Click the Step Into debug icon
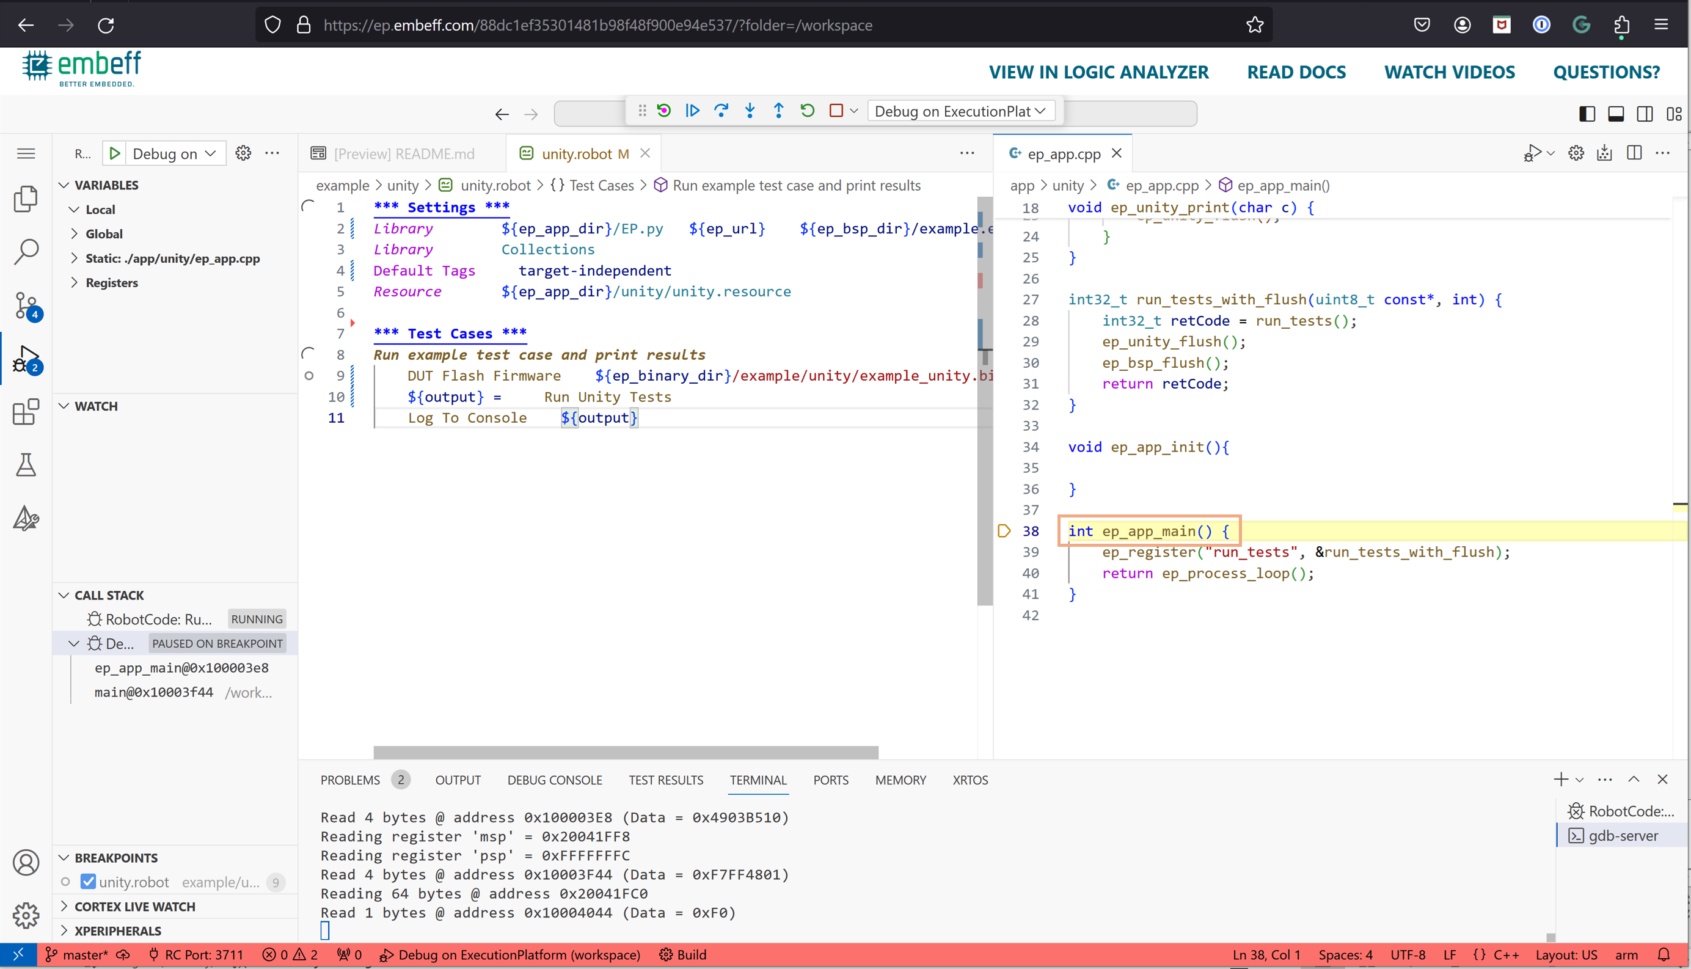This screenshot has width=1691, height=969. (750, 111)
